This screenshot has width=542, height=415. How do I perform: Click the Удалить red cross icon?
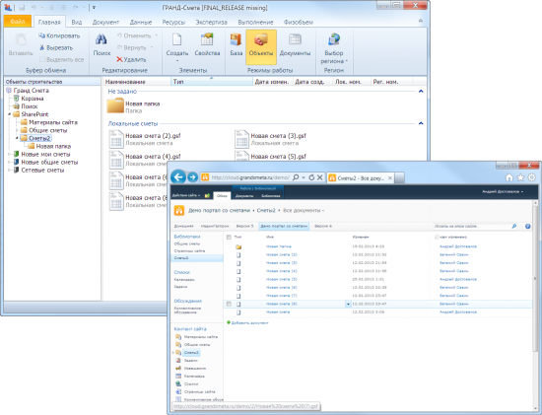tap(119, 59)
